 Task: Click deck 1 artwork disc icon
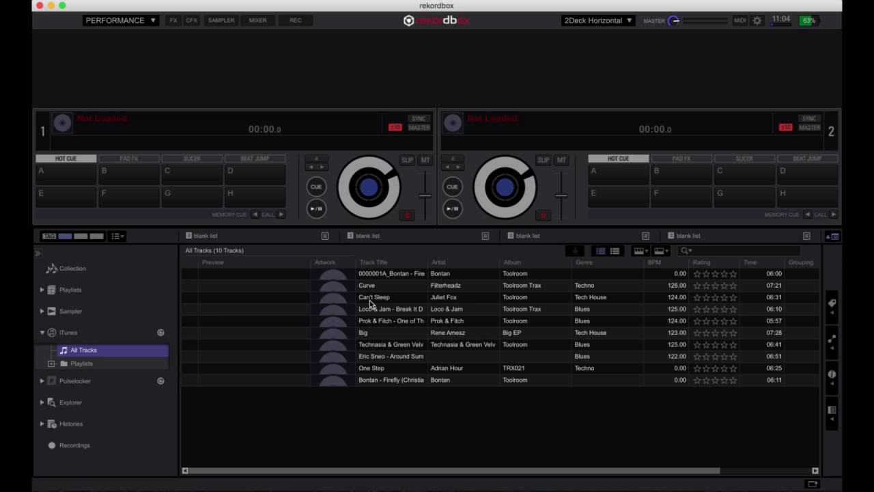coord(62,123)
